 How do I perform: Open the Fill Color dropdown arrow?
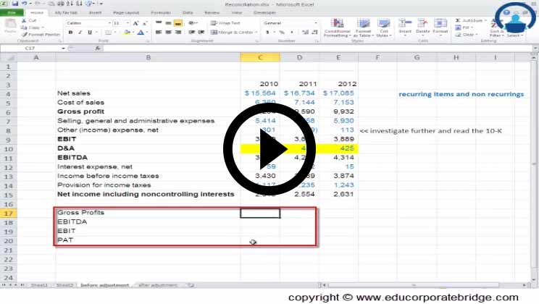coord(133,33)
